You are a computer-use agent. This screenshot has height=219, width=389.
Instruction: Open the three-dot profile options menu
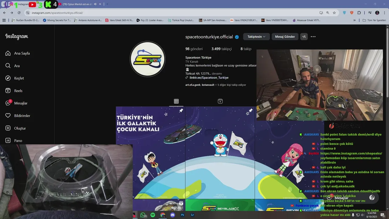(313, 36)
